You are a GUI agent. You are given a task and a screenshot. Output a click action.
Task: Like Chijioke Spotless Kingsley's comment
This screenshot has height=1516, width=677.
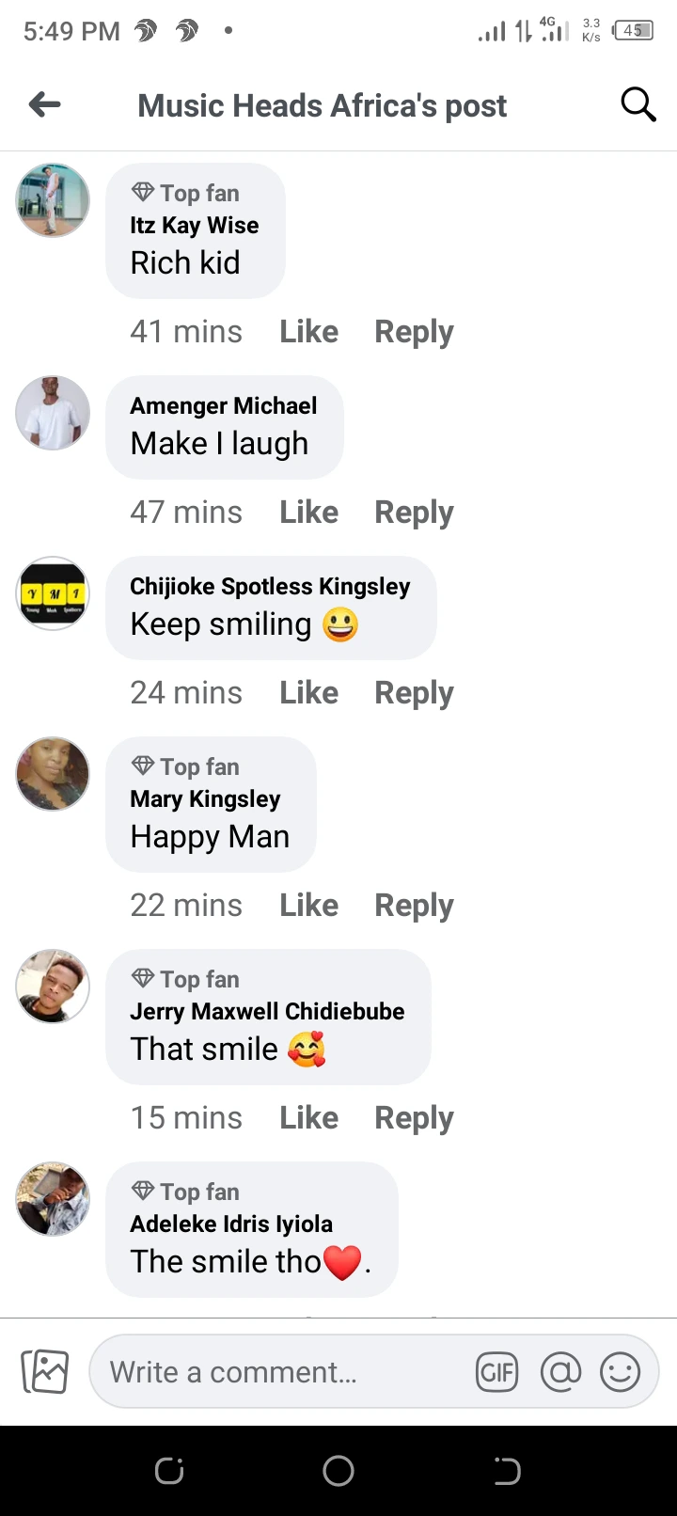point(308,693)
